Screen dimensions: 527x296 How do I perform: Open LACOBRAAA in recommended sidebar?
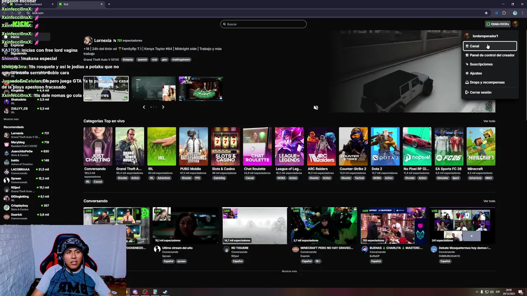coord(26,171)
